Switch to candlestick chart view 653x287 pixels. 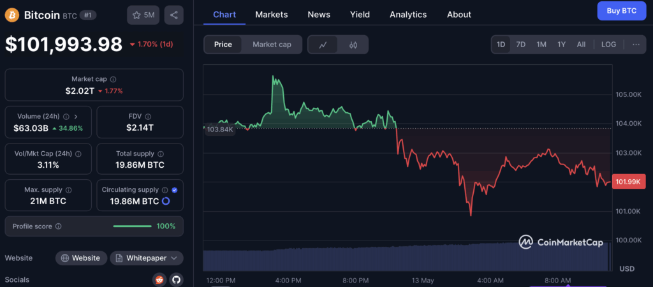click(353, 45)
